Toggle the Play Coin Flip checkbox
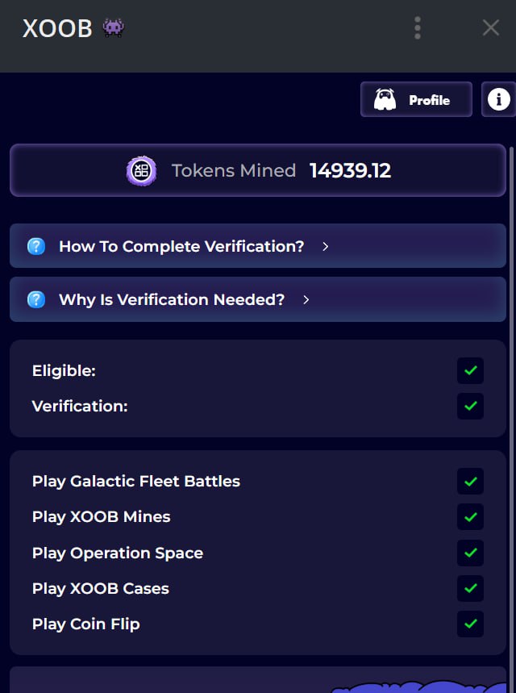The width and height of the screenshot is (516, 693). pos(471,624)
